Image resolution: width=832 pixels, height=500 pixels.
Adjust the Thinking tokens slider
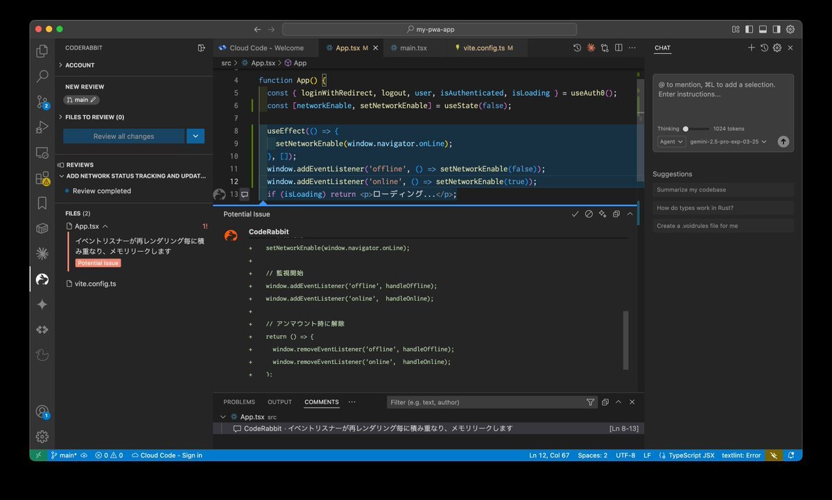point(696,129)
